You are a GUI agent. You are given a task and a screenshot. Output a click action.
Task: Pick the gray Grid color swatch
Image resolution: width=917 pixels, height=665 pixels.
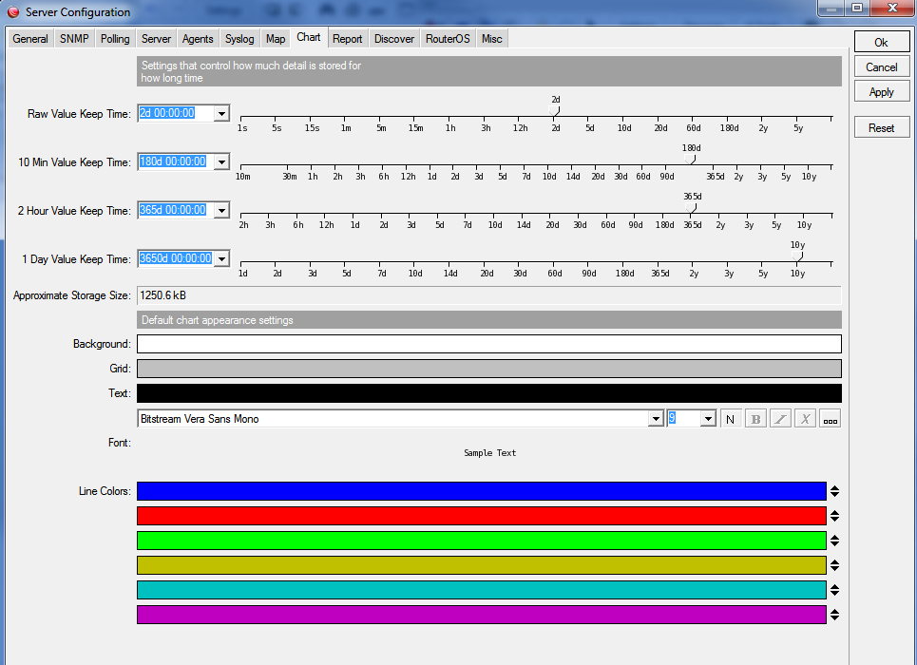point(489,369)
